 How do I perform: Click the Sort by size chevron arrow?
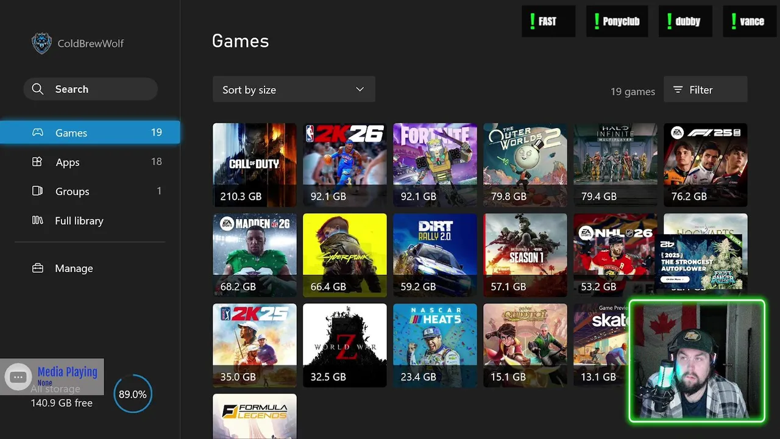tap(360, 90)
